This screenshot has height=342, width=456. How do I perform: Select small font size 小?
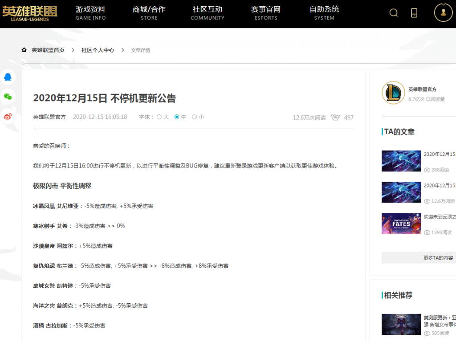coord(194,117)
